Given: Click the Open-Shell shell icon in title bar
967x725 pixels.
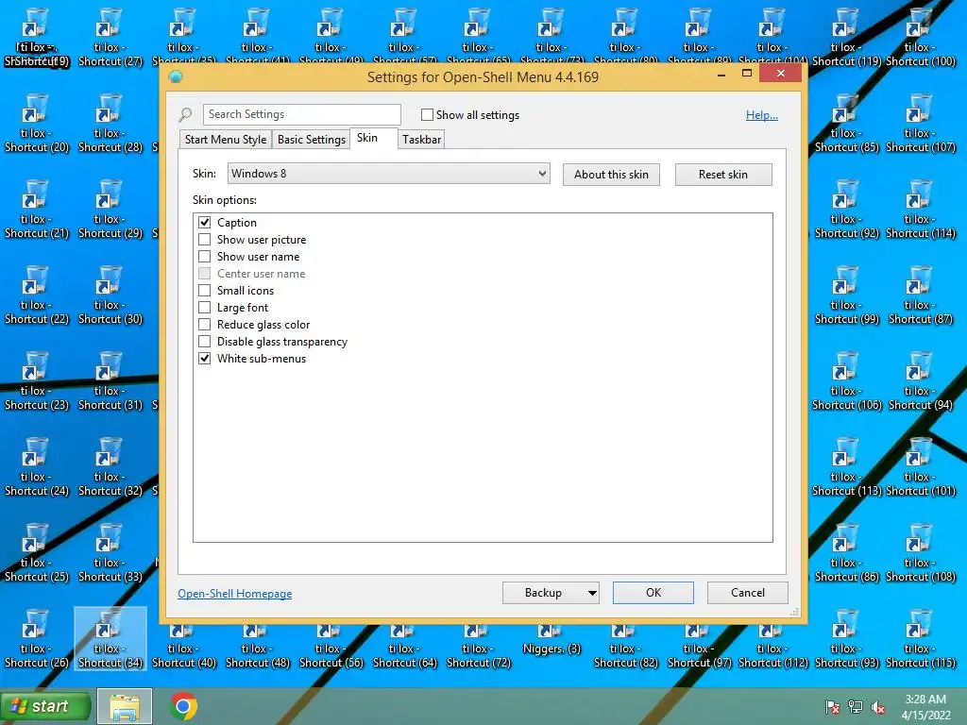Looking at the screenshot, I should point(176,76).
